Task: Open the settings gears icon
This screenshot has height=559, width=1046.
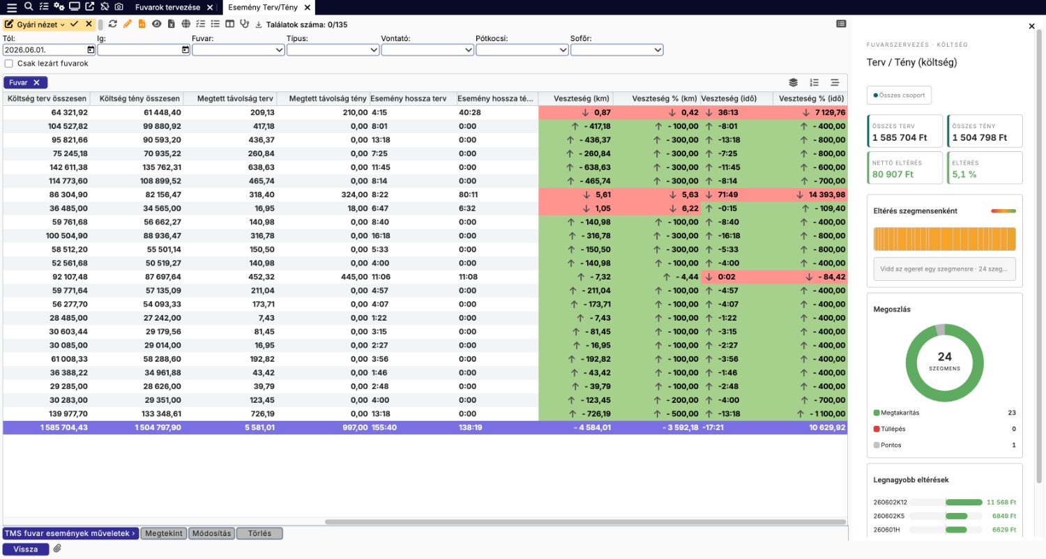Action: (x=59, y=6)
